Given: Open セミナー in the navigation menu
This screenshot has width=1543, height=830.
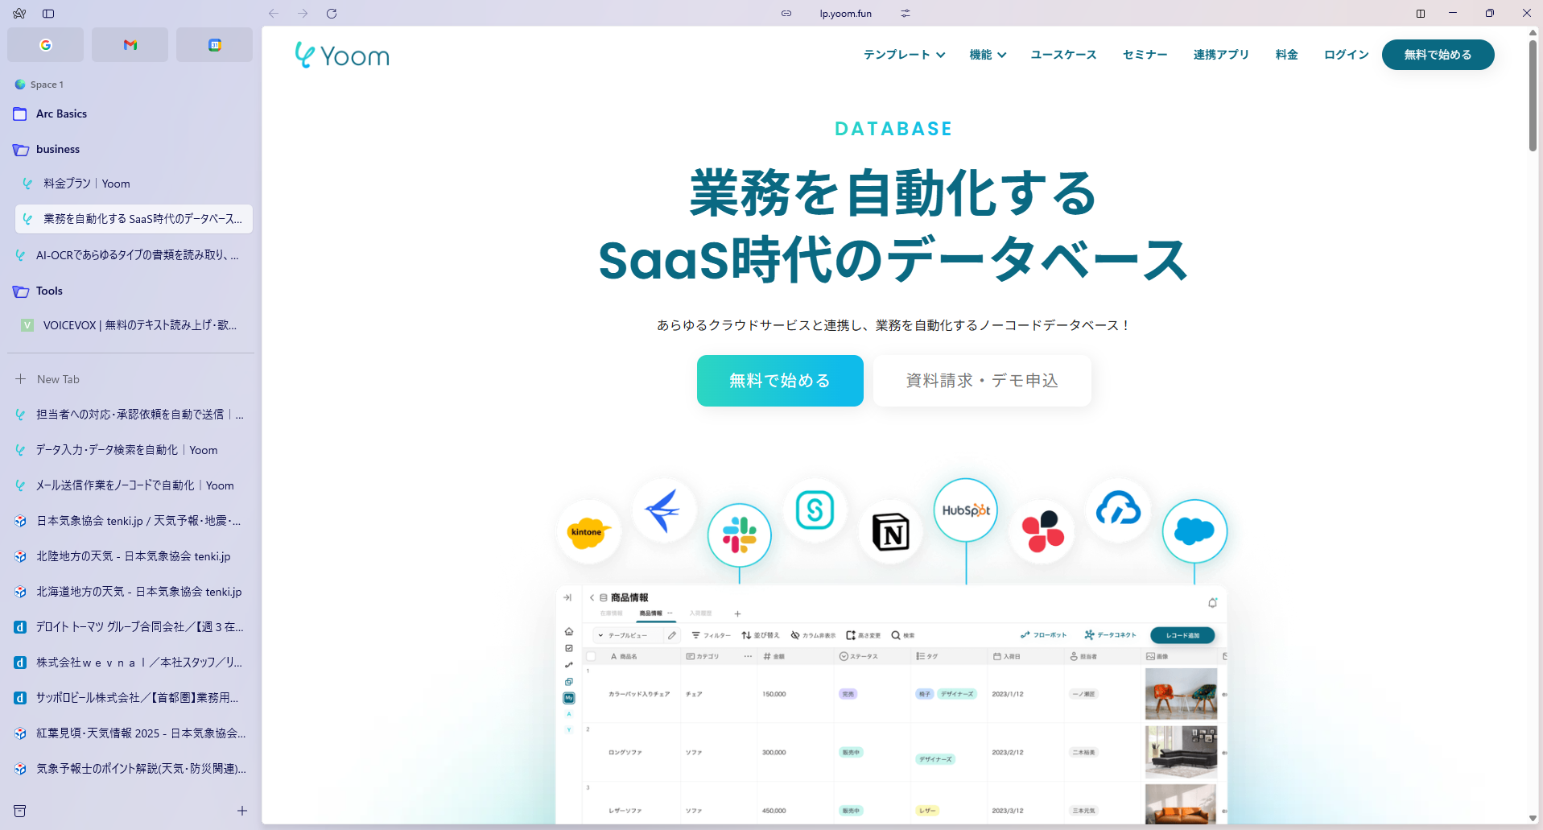Looking at the screenshot, I should [x=1145, y=55].
